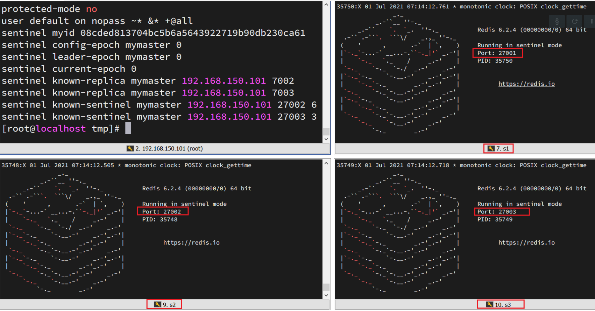This screenshot has width=595, height=311.
Task: Click the 'user default on nopass' line
Action: pyautogui.click(x=97, y=21)
